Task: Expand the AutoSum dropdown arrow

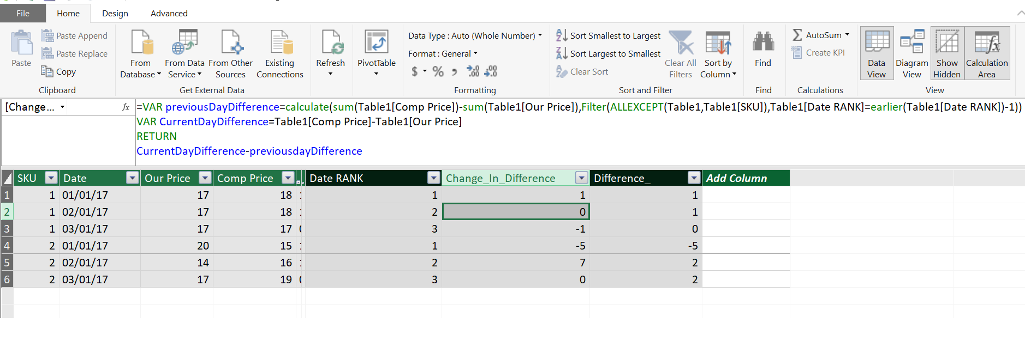Action: pyautogui.click(x=847, y=35)
